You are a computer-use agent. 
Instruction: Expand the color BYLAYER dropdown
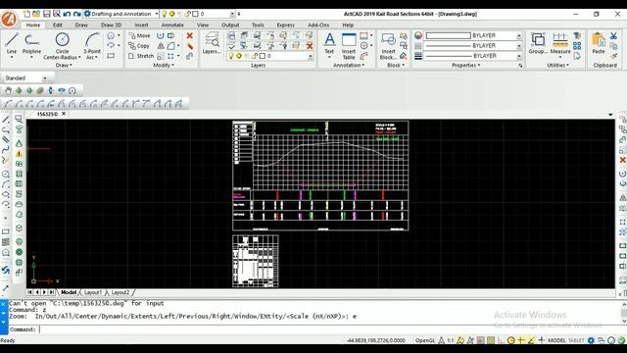pos(519,35)
